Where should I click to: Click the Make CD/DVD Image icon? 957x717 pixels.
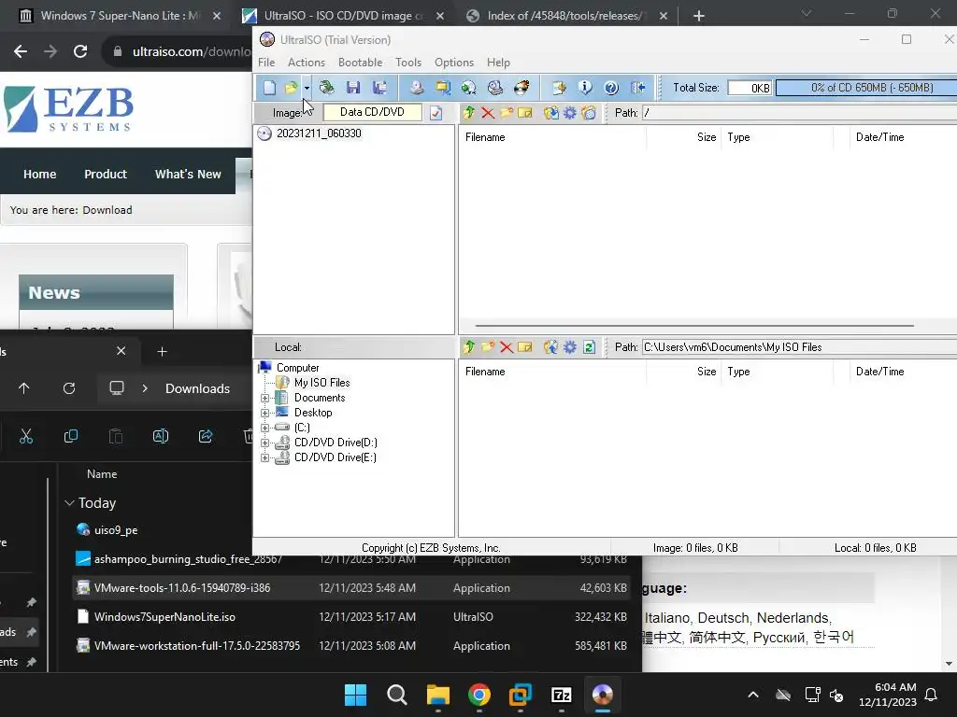[x=417, y=88]
